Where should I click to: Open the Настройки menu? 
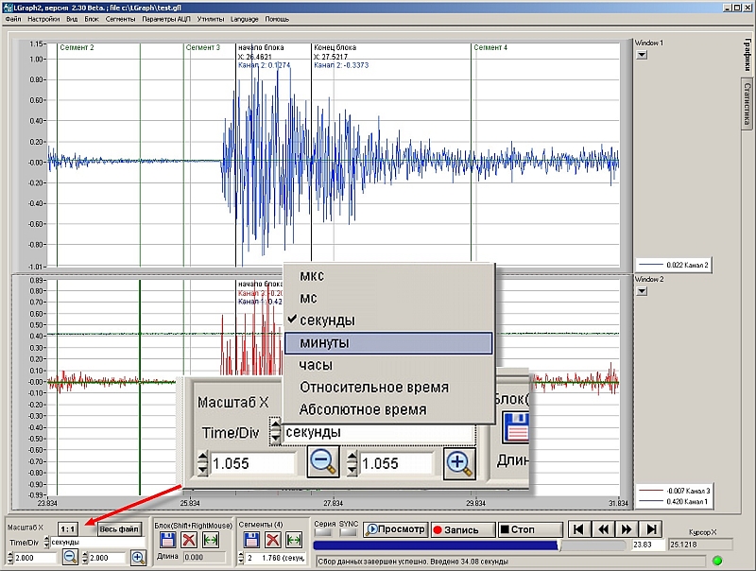[x=43, y=19]
